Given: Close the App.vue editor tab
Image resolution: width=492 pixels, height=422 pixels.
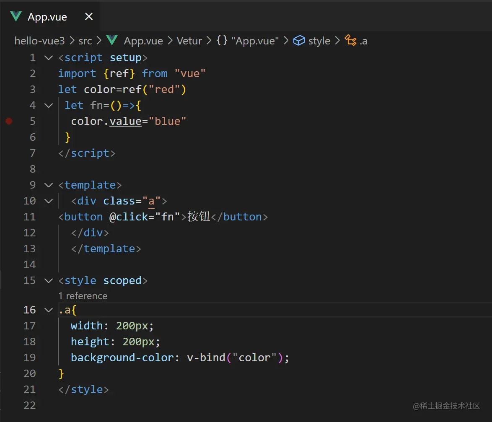Looking at the screenshot, I should 89,17.
